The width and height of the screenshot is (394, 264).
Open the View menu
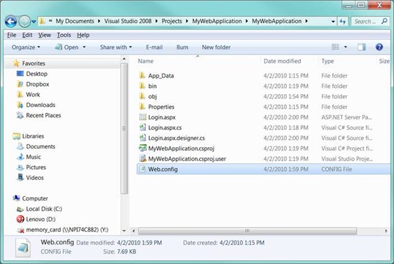44,35
